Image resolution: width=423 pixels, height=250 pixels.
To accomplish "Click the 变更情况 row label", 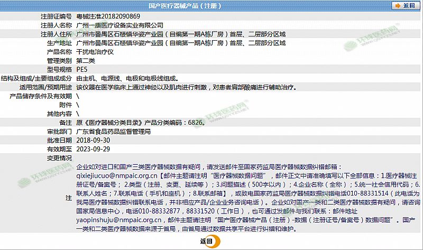I will pyautogui.click(x=60, y=158).
